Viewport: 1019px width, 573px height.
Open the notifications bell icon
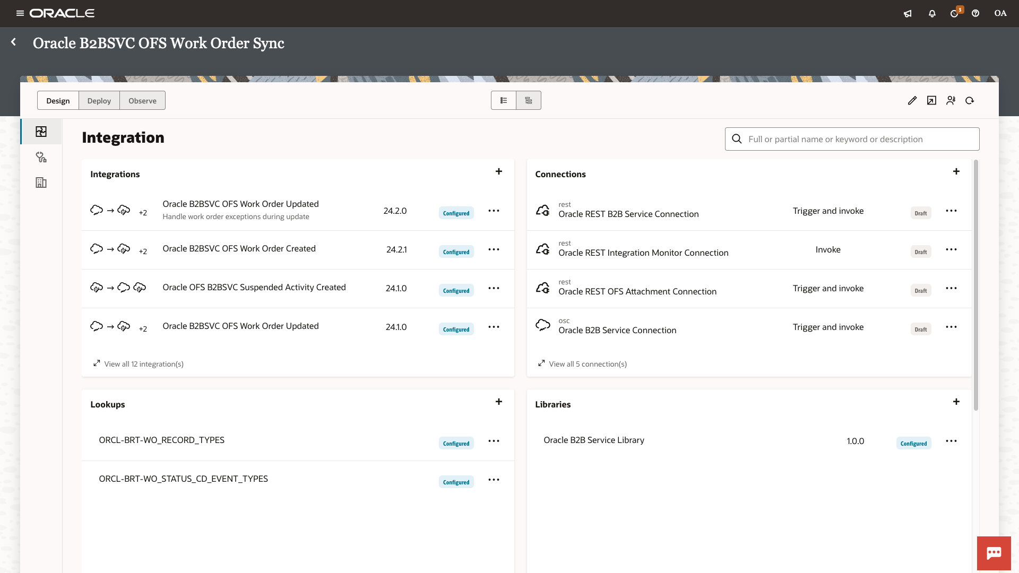pos(932,13)
